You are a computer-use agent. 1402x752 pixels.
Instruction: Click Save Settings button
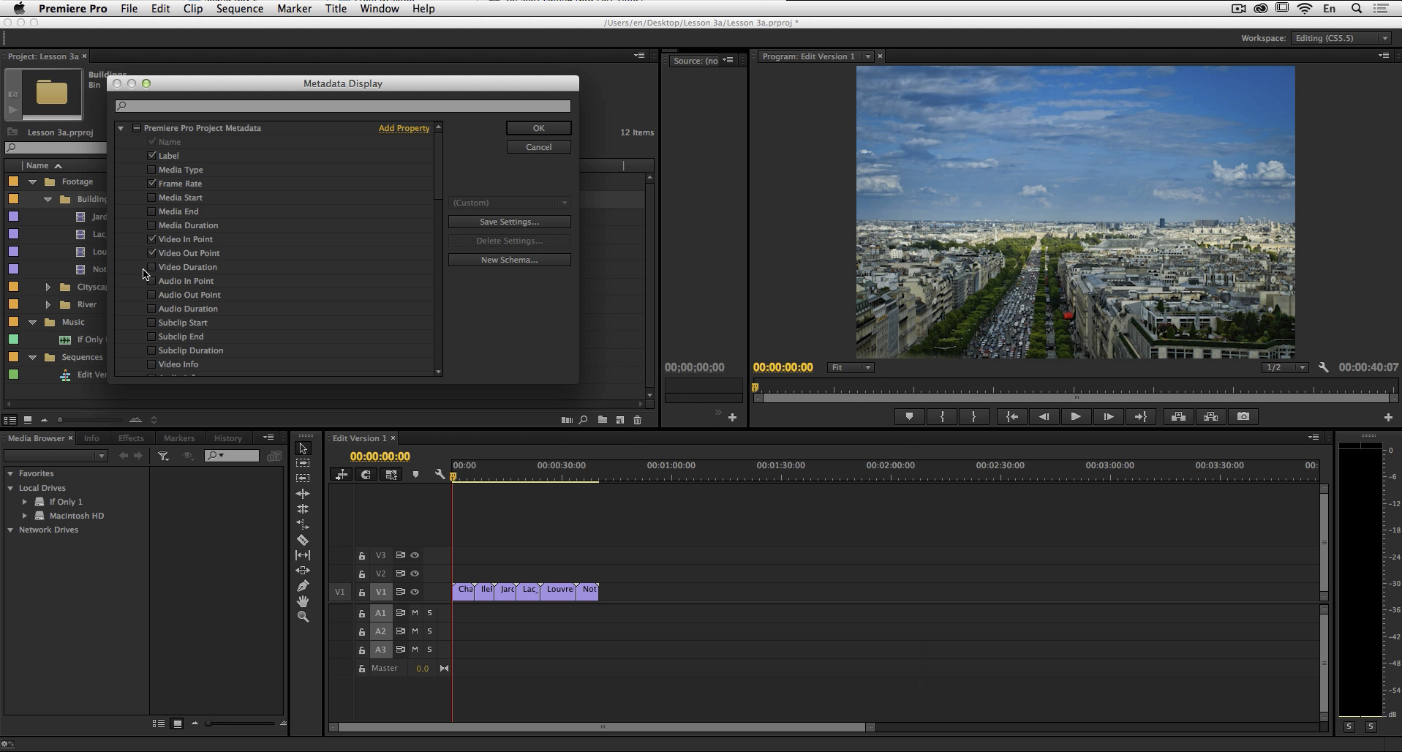[510, 222]
